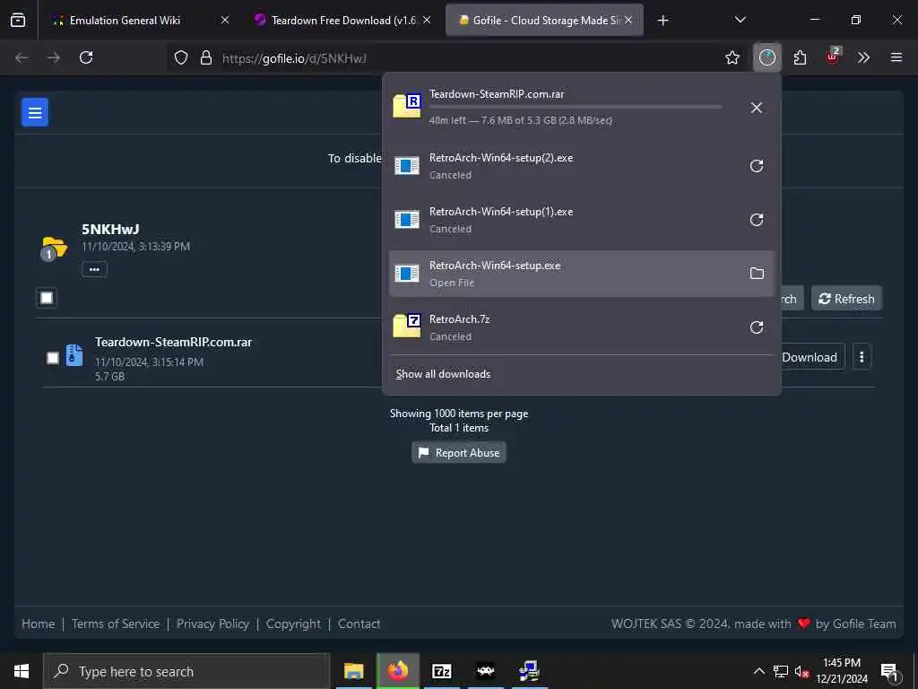Viewport: 918px width, 689px height.
Task: Open File Explorer from taskbar
Action: [353, 671]
